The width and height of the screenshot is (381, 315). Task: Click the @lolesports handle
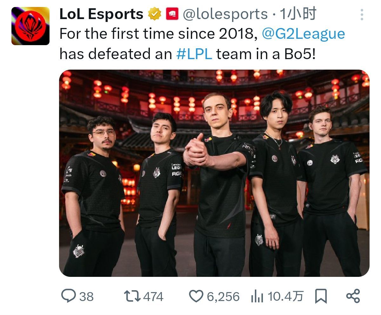[225, 14]
